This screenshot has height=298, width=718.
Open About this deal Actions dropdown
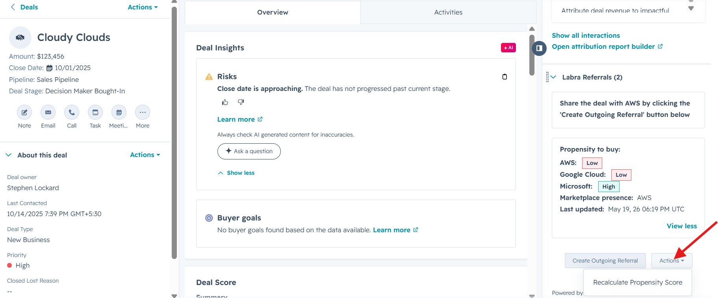(x=145, y=155)
